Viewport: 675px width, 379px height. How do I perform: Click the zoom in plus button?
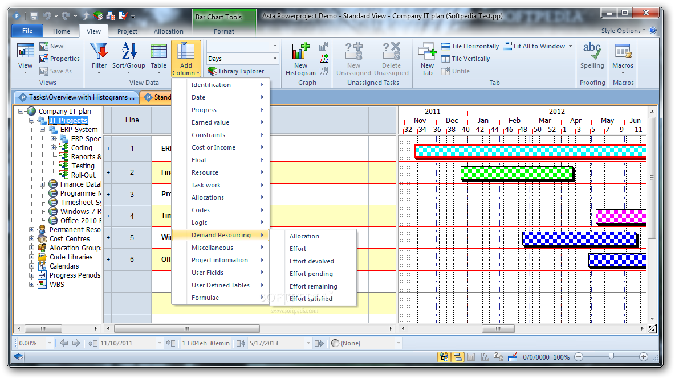644,357
